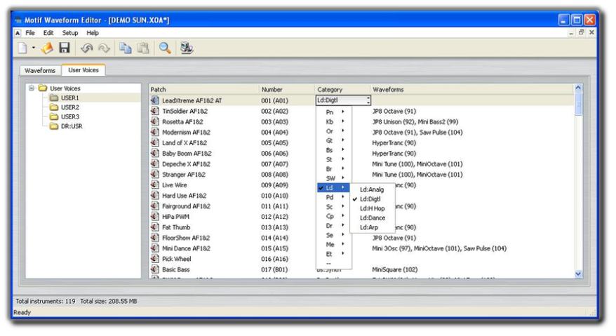Click the Category column header
The height and width of the screenshot is (336, 616).
pos(342,90)
